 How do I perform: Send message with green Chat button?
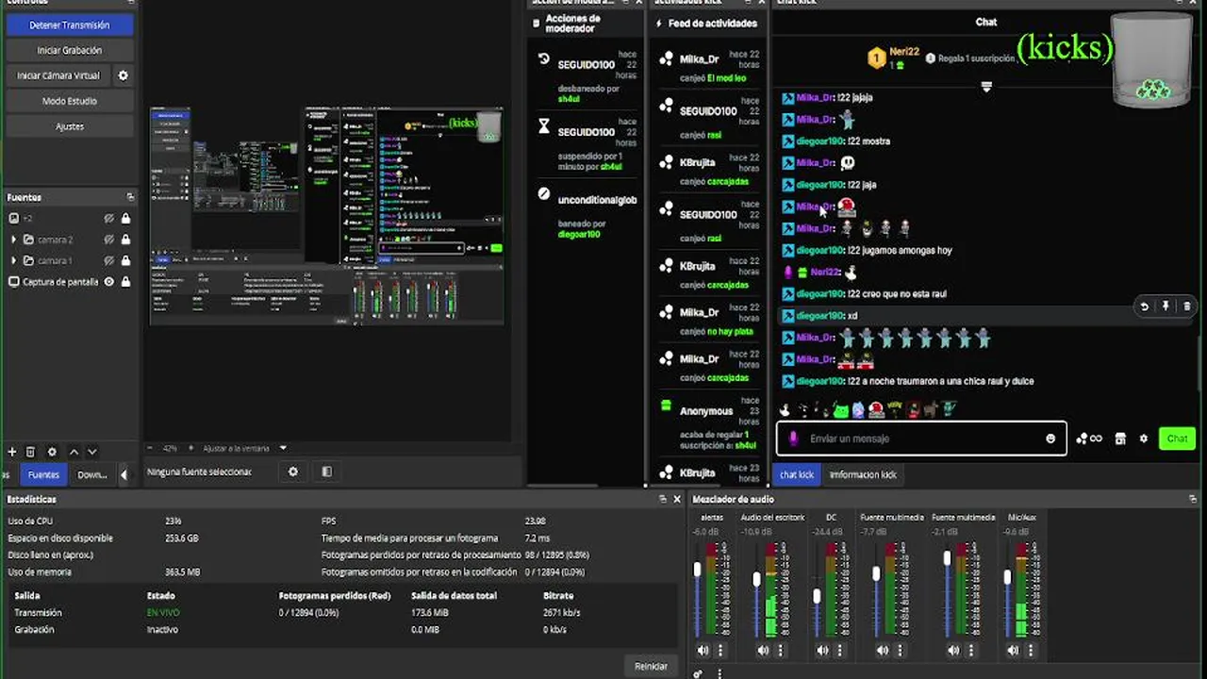pos(1177,439)
